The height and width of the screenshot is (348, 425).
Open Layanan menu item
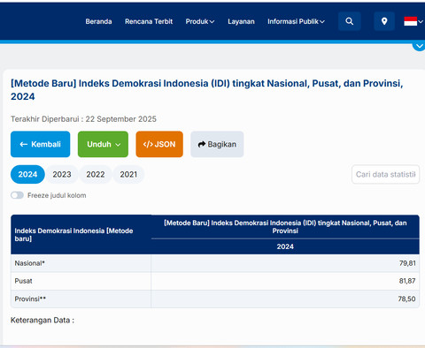(241, 21)
